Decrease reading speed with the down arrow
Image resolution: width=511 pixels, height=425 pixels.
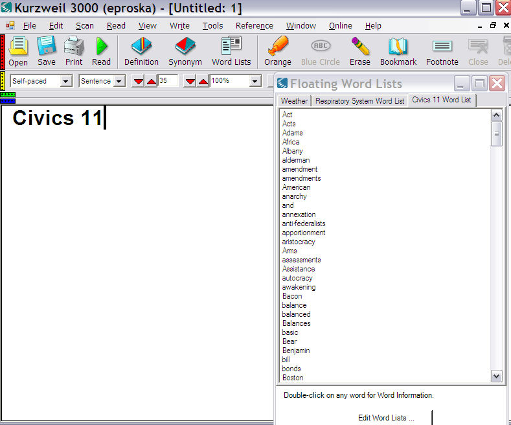(x=139, y=81)
